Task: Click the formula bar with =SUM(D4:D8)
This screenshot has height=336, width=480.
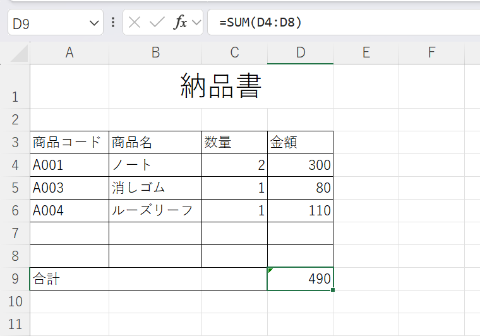Action: click(x=344, y=22)
